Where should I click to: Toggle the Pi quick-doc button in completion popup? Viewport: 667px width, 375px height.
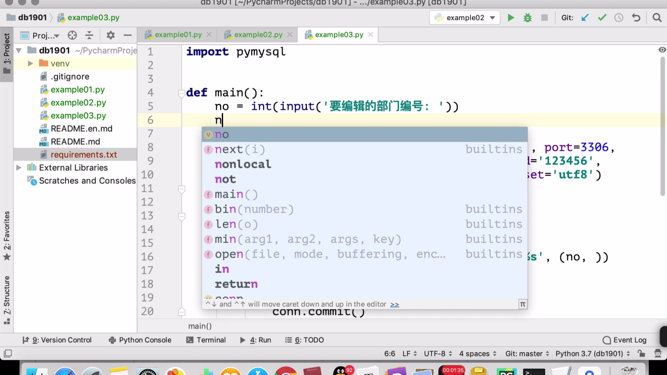tap(523, 304)
